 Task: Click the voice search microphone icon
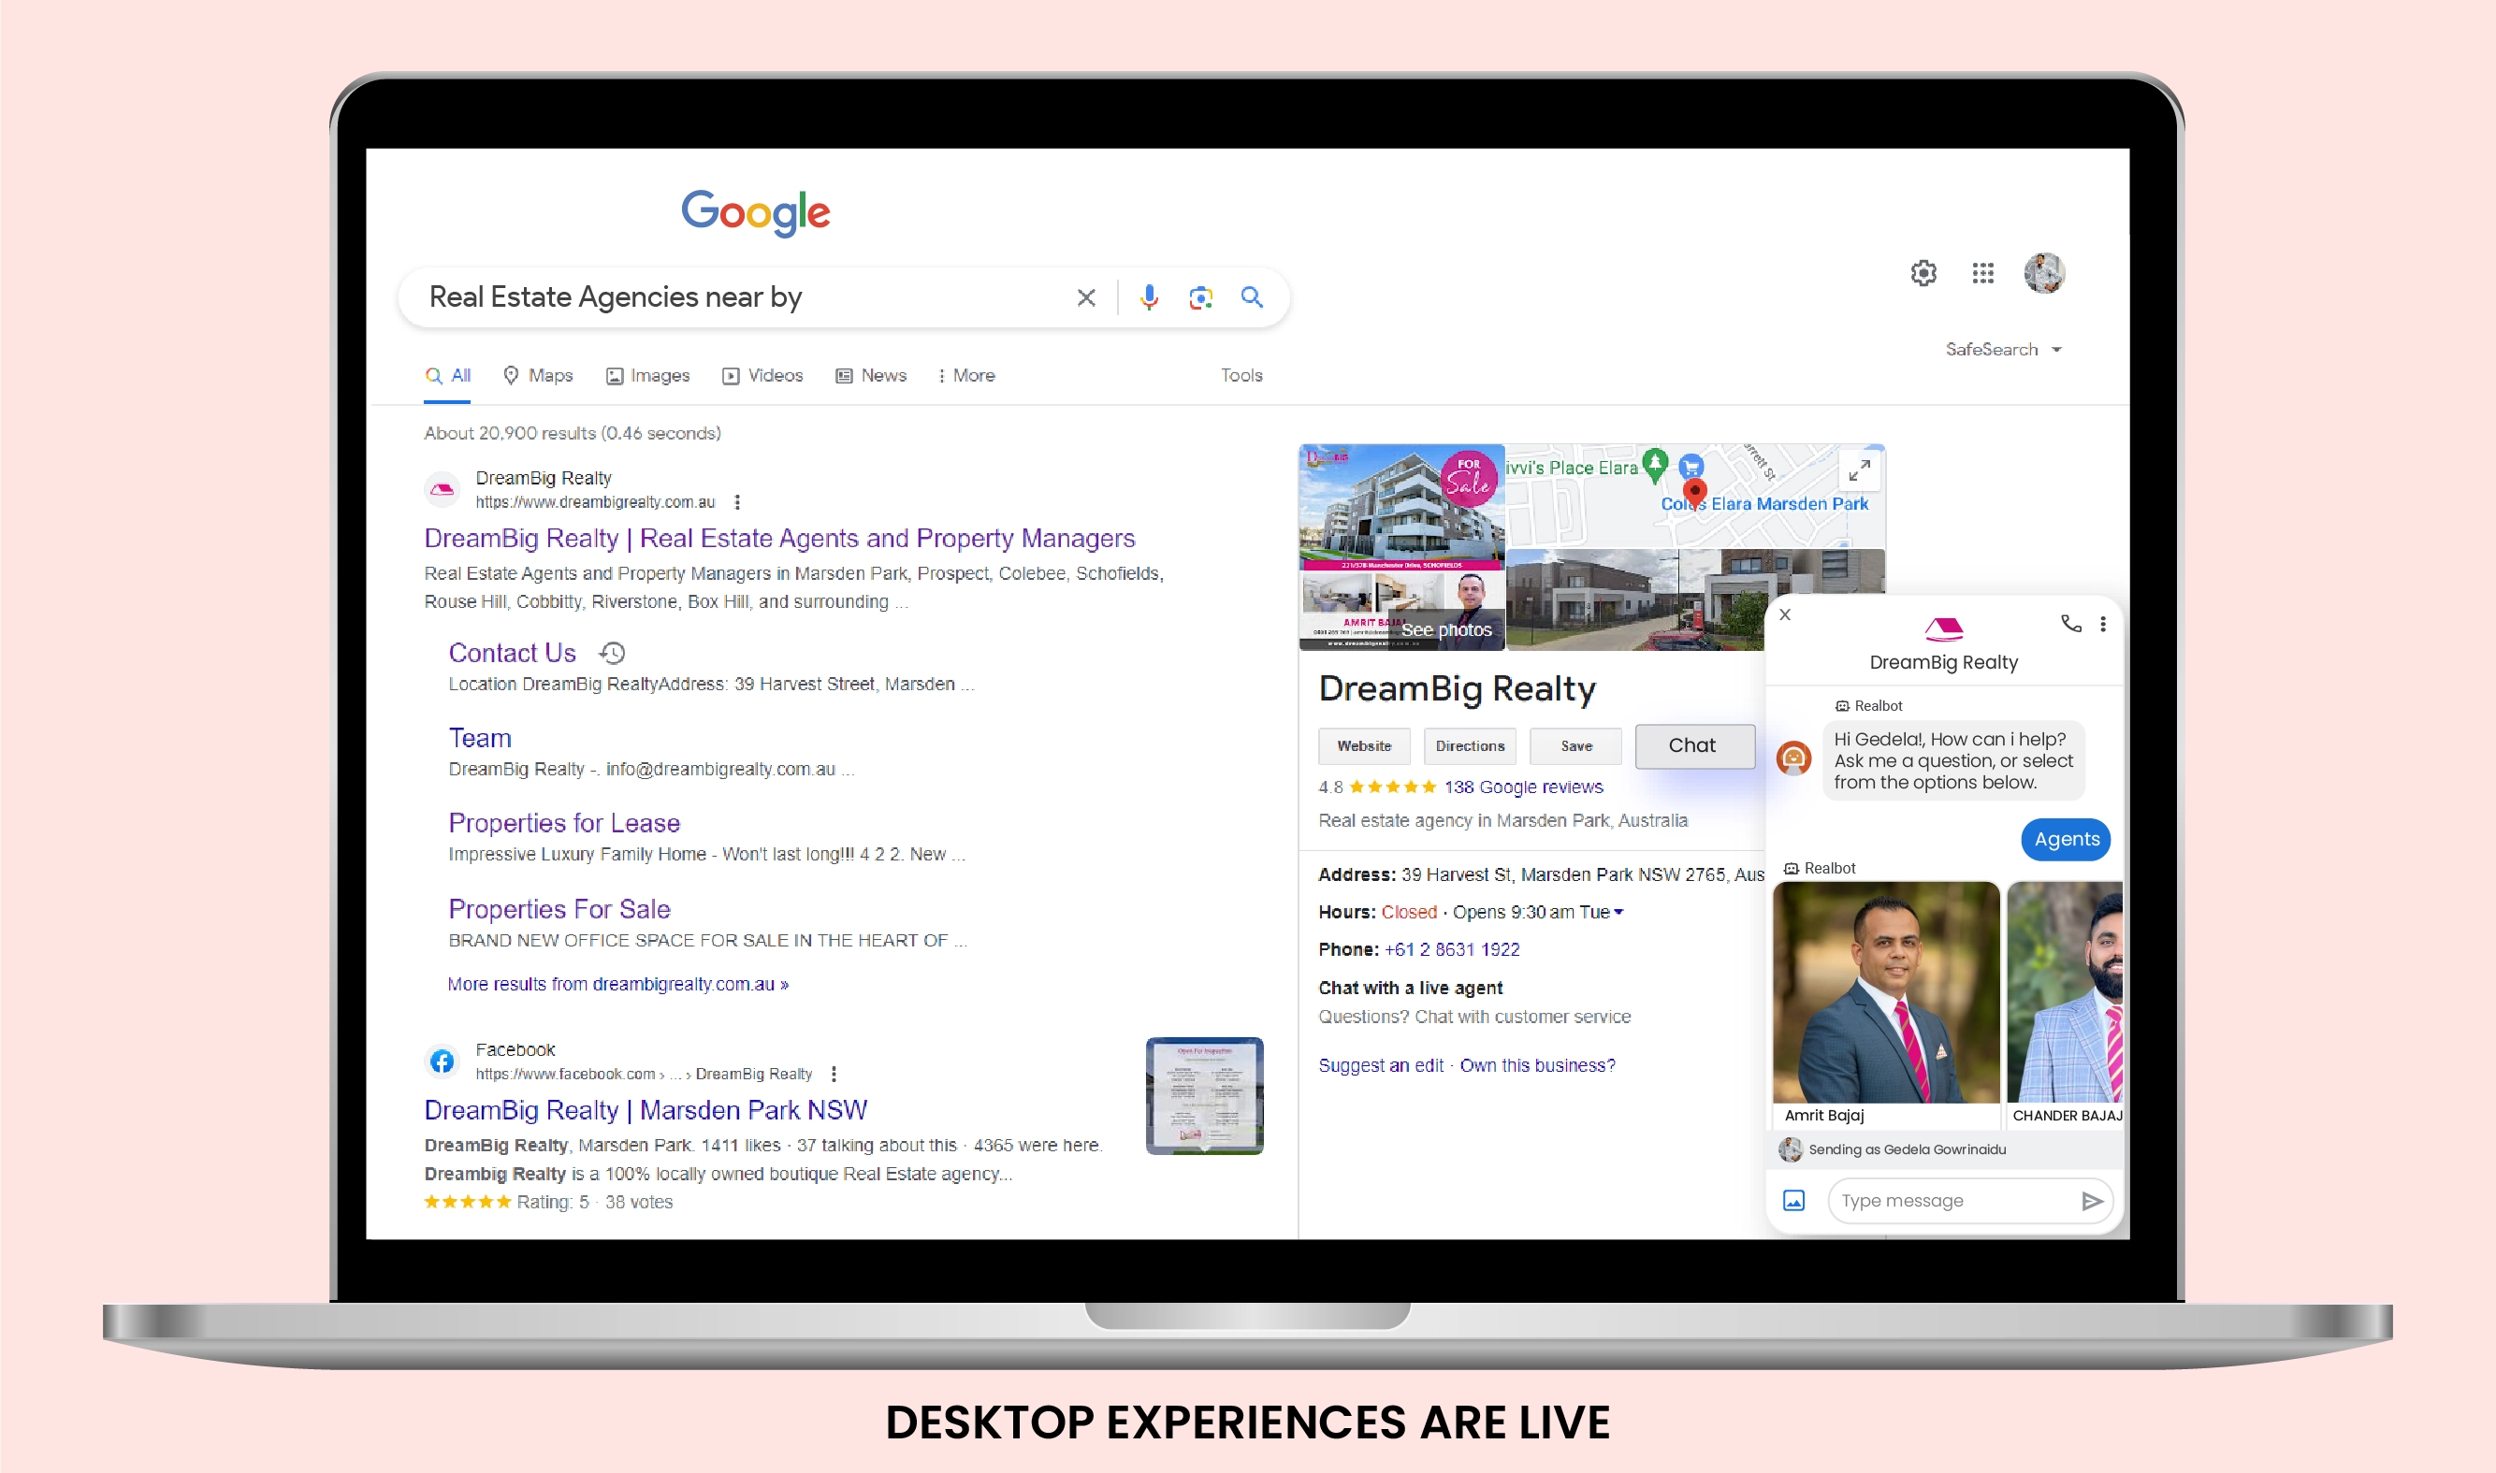tap(1149, 297)
